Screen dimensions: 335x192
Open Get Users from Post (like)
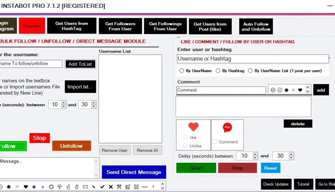tap(210, 26)
